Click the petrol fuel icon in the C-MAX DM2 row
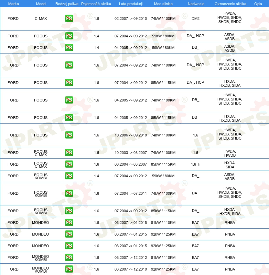The width and height of the screenshot is (269, 275). [69, 19]
